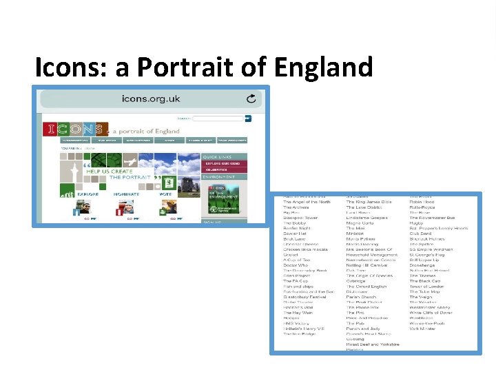Open the Celebrities quick link
This screenshot has height=372, width=496.
[x=224, y=170]
